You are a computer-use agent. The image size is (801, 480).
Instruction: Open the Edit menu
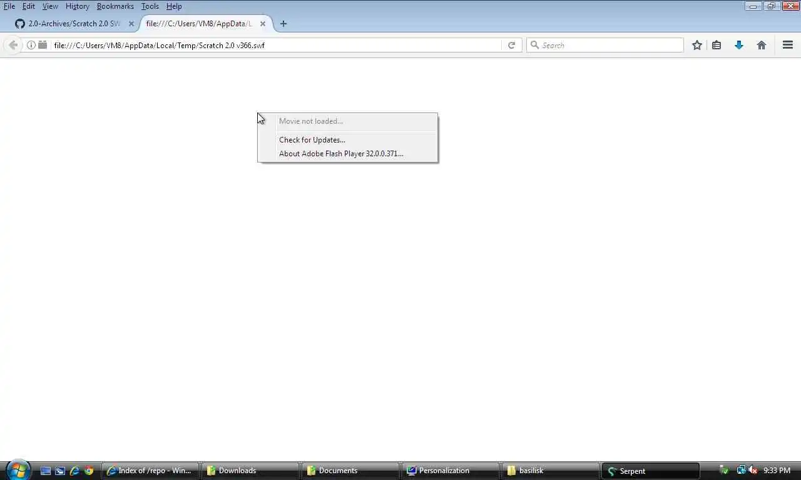[x=29, y=6]
